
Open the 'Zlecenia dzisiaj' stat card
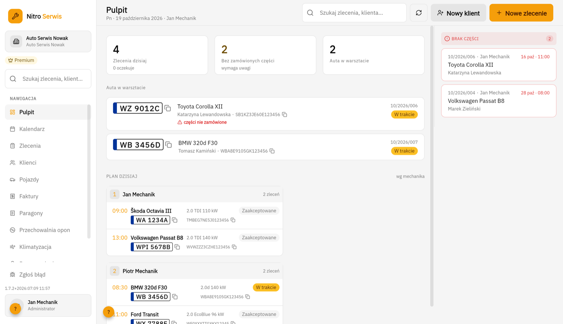tap(157, 55)
